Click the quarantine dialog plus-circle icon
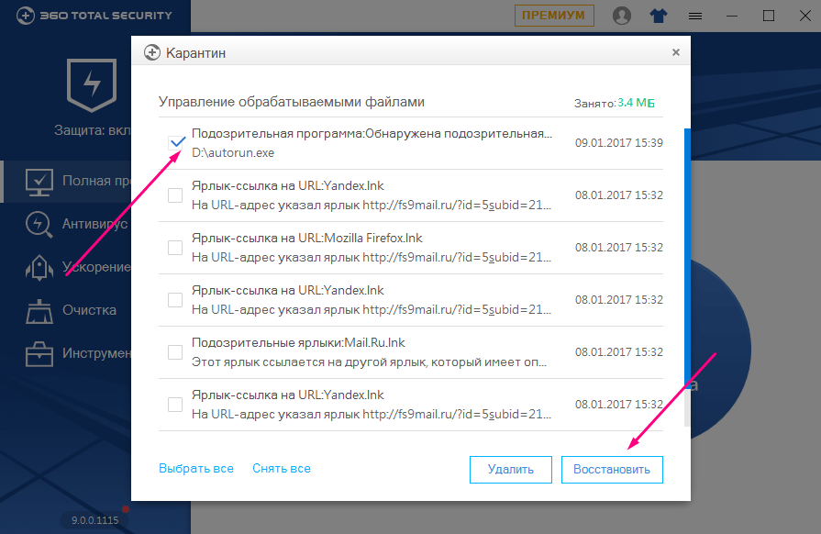 (152, 52)
